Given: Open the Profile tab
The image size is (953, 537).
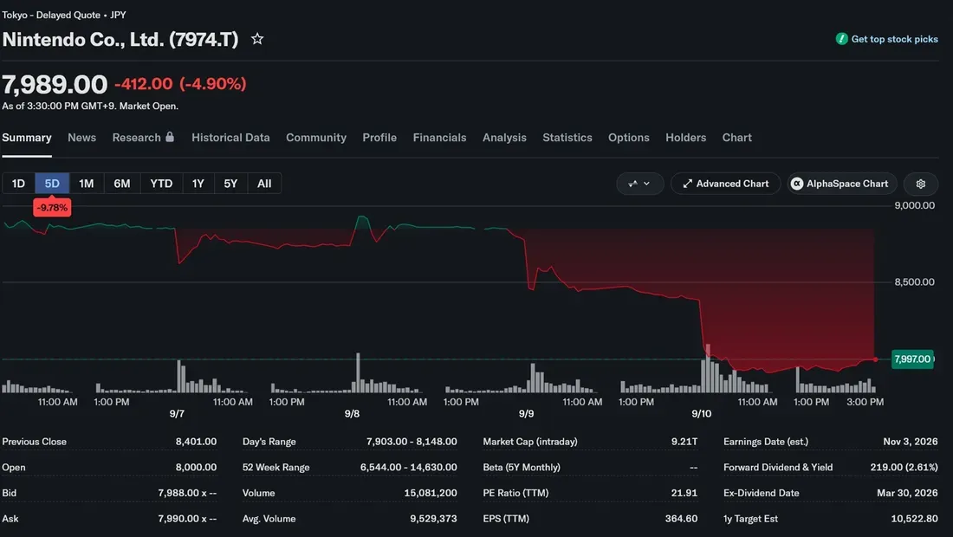Looking at the screenshot, I should tap(379, 138).
